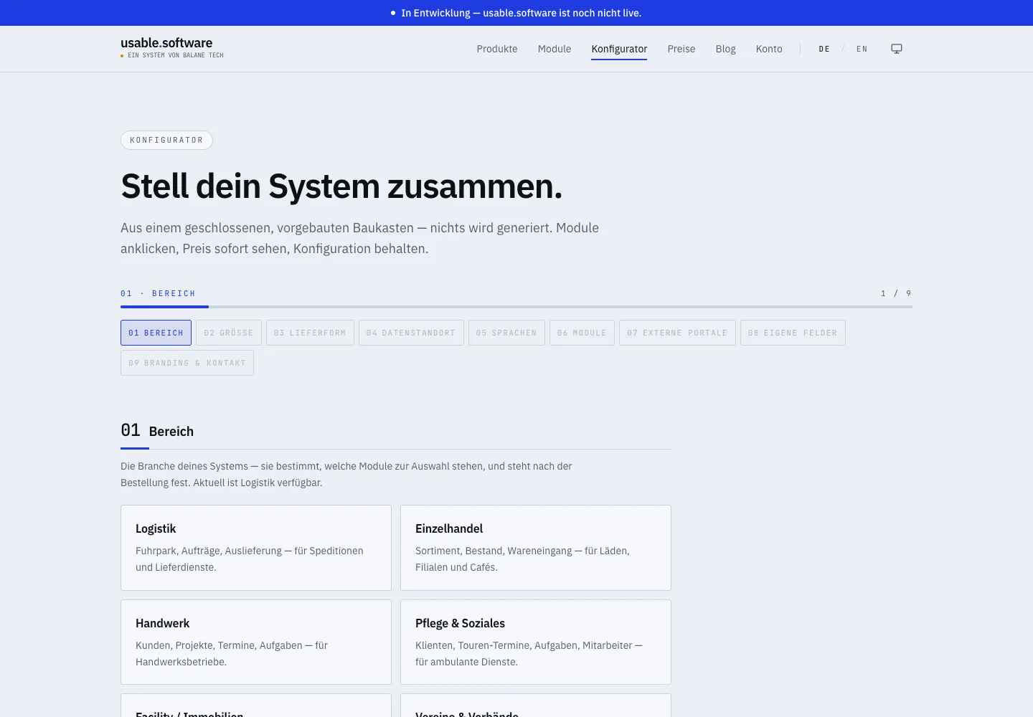Image resolution: width=1033 pixels, height=717 pixels.
Task: Visit the Blog link
Action: pyautogui.click(x=725, y=49)
